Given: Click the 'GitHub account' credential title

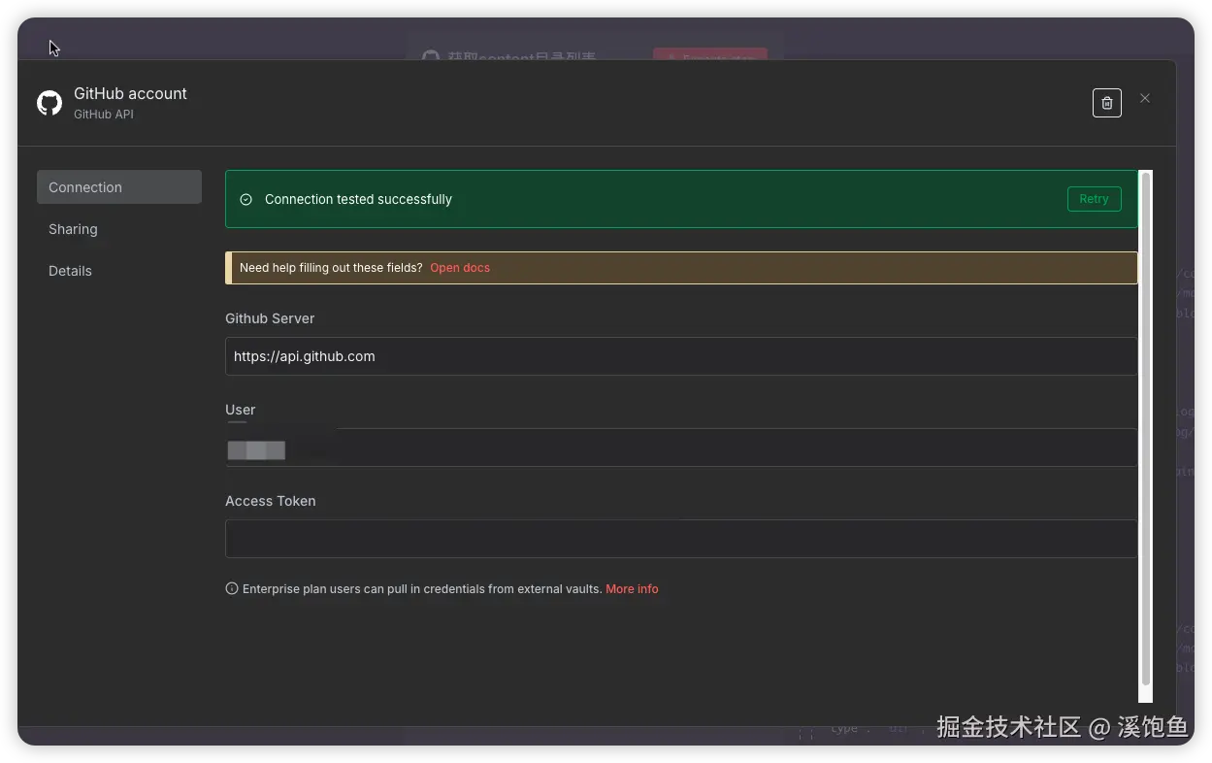Looking at the screenshot, I should 130,93.
